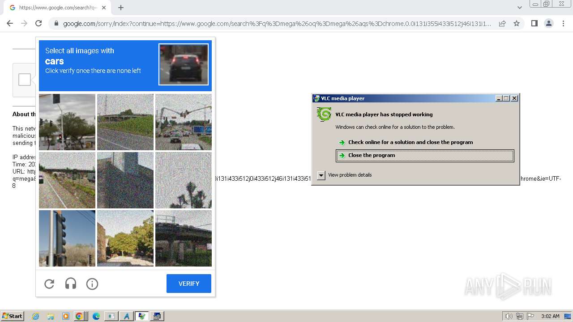Select tile with cars on busy street
Screen dimensions: 573x322
click(184, 122)
